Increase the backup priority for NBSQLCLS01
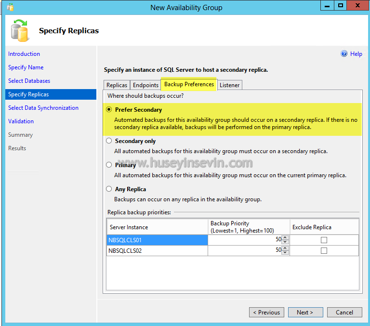This screenshot has height=326, width=370. tap(285, 238)
